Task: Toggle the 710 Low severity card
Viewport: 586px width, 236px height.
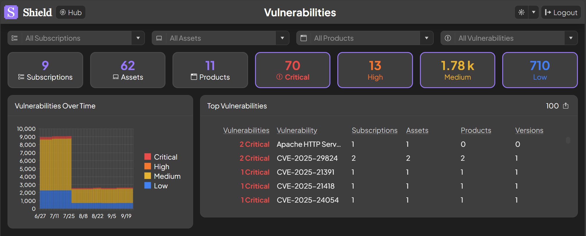Action: 540,70
